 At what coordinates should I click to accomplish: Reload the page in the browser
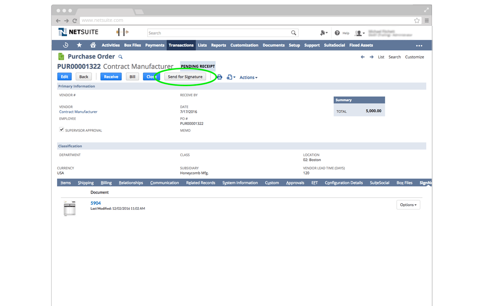[75, 21]
